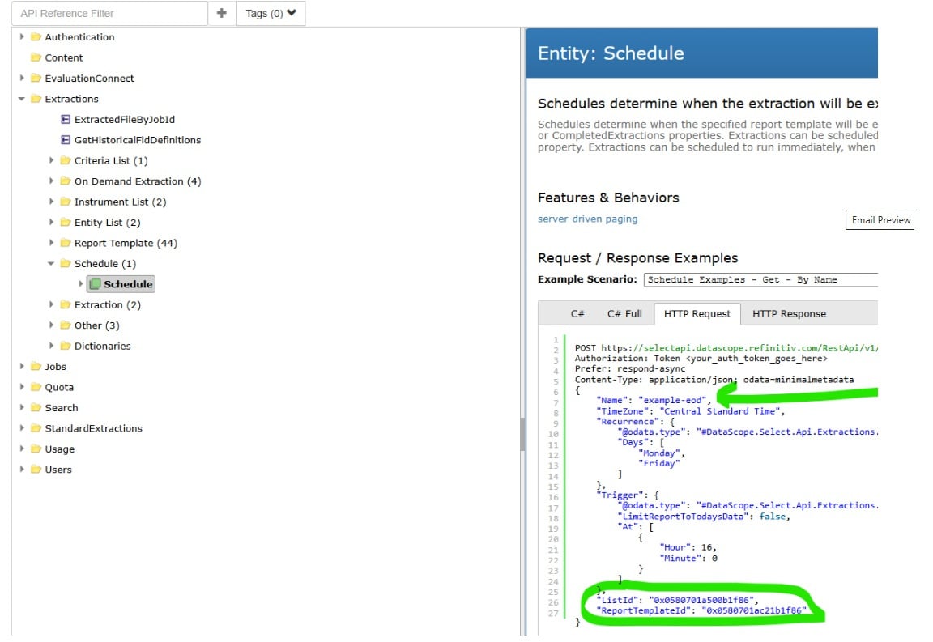933x642 pixels.
Task: Click the GetHistoricalFidDefinitions endpoint icon
Action: [x=66, y=140]
